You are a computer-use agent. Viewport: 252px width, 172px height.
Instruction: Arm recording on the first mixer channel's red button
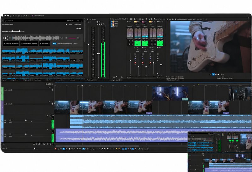point(135,63)
